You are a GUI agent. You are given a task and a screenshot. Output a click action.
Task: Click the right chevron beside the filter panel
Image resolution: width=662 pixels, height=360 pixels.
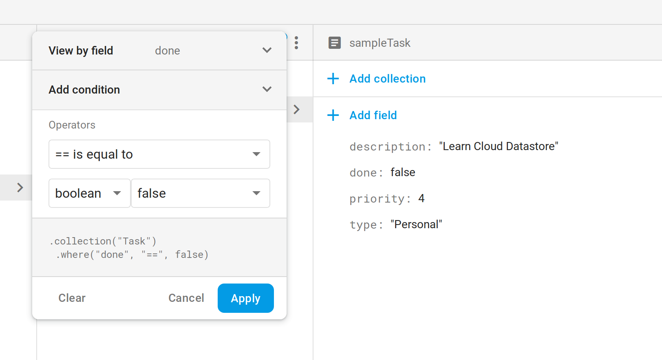pos(297,109)
